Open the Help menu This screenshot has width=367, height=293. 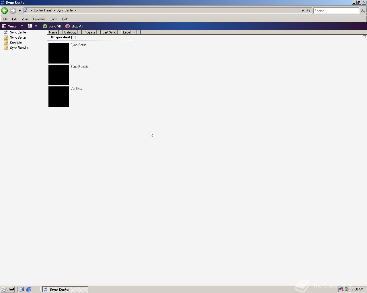point(65,19)
